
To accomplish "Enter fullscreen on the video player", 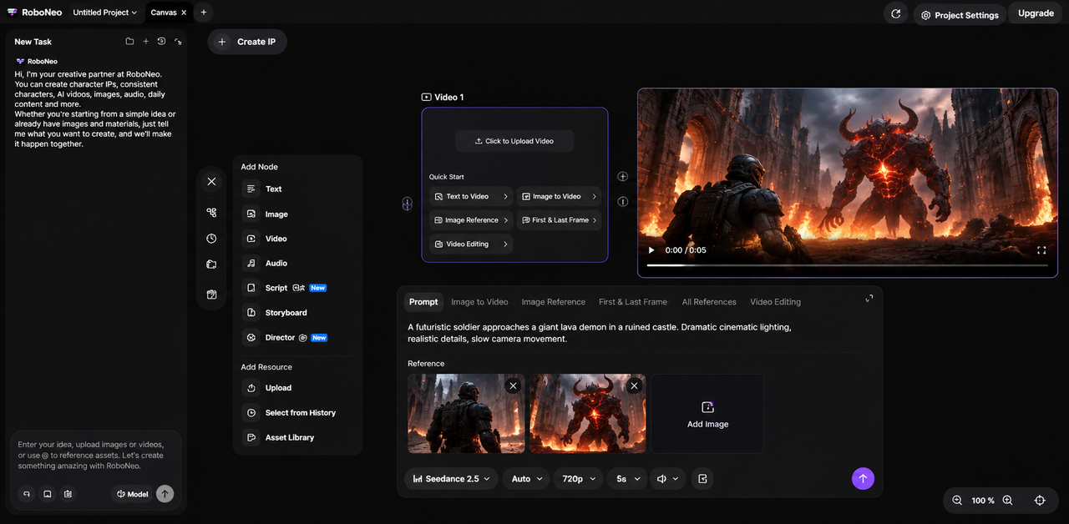I will point(1041,250).
